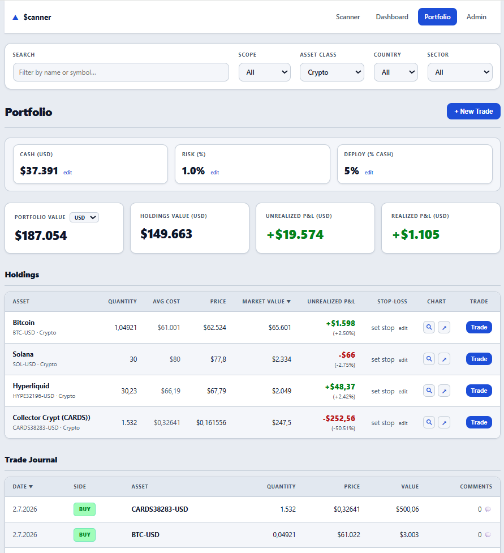Screen dimensions: 504x553
Task: Click the Bitcoin asset name
Action: 24,323
